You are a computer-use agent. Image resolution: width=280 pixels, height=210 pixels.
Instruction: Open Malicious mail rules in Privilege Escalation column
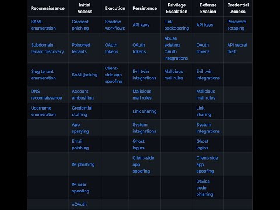tap(174, 75)
